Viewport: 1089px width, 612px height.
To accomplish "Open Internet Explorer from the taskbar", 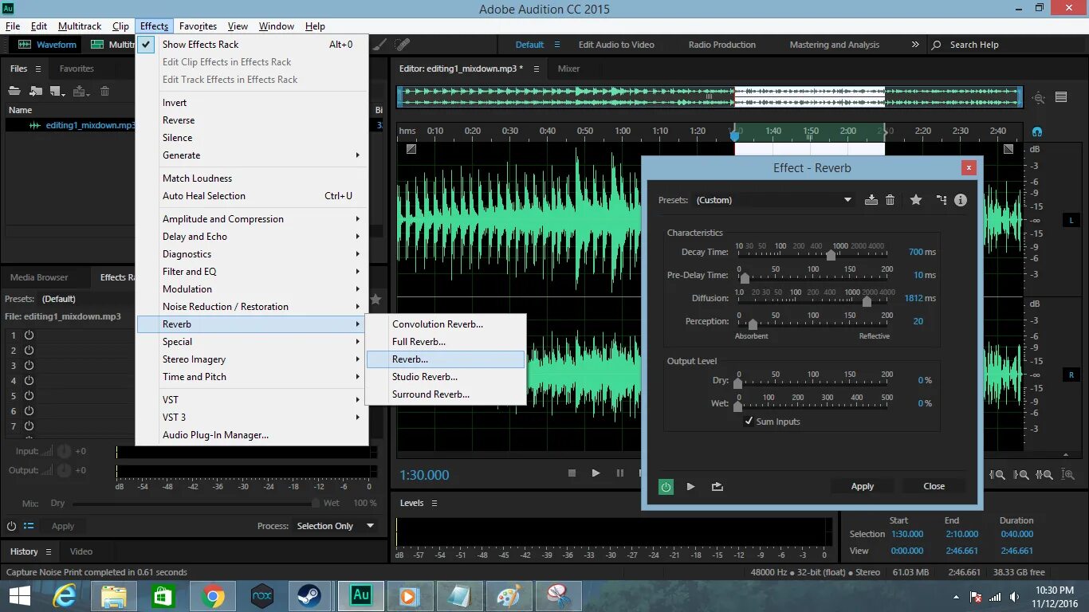I will tap(65, 595).
